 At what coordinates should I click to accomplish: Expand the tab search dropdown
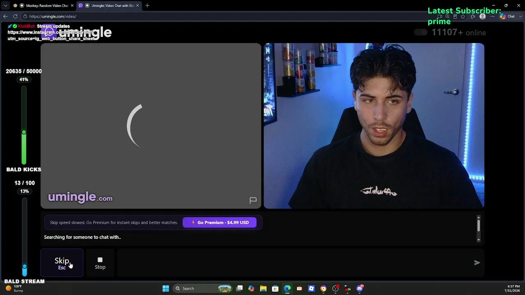5,6
